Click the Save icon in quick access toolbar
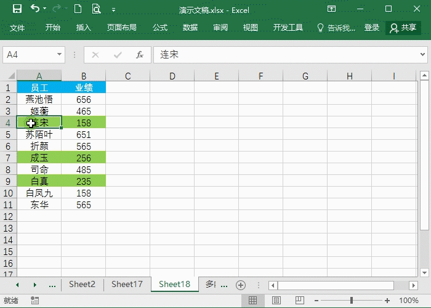The image size is (431, 308). coord(17,9)
